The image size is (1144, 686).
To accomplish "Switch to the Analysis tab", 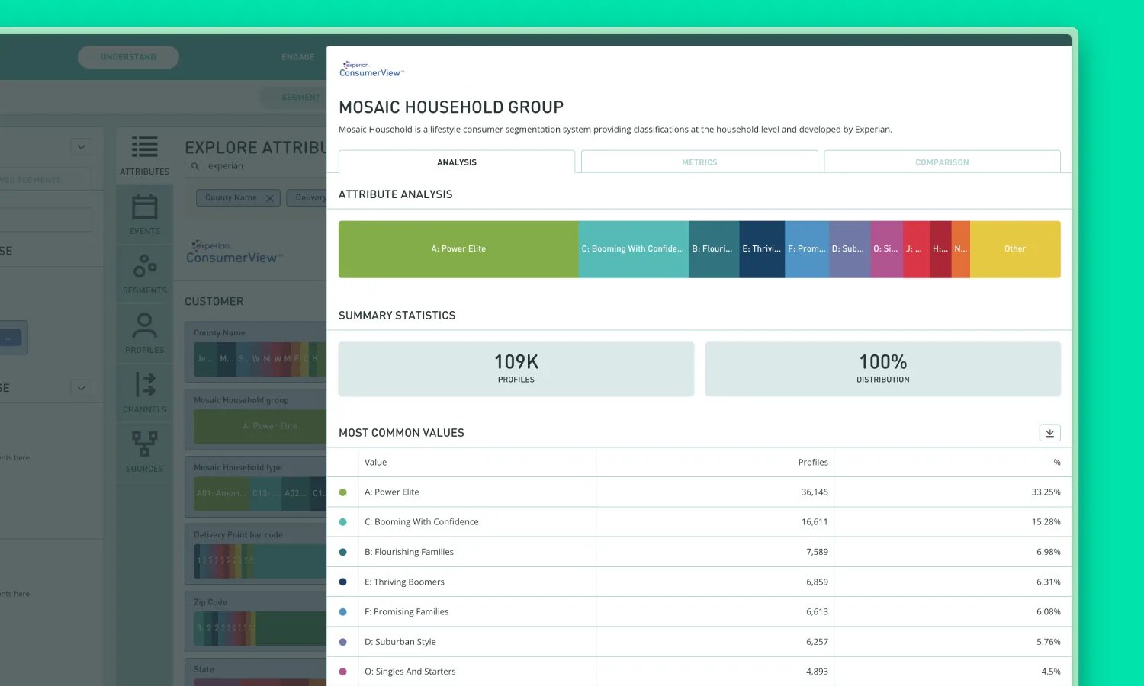I will (x=457, y=162).
